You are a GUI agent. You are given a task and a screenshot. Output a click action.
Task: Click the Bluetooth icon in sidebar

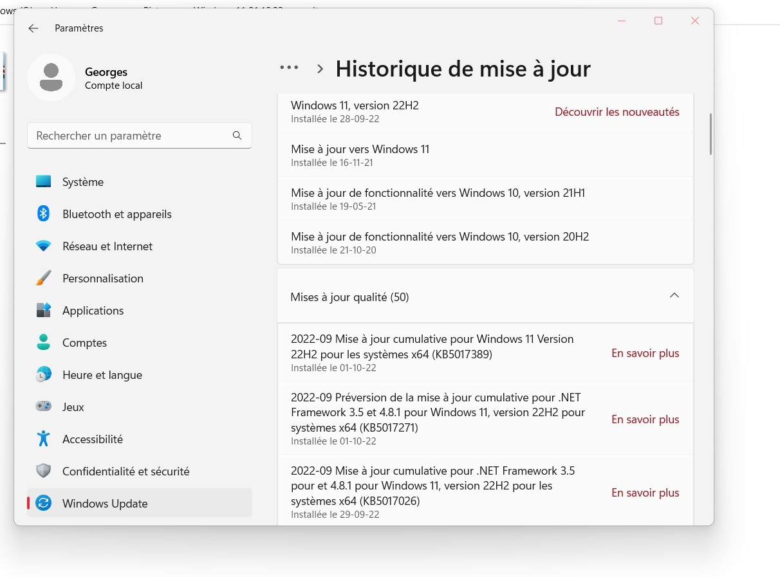coord(43,214)
